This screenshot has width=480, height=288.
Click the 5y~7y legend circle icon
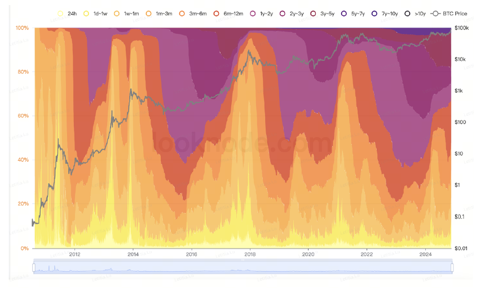tap(344, 13)
